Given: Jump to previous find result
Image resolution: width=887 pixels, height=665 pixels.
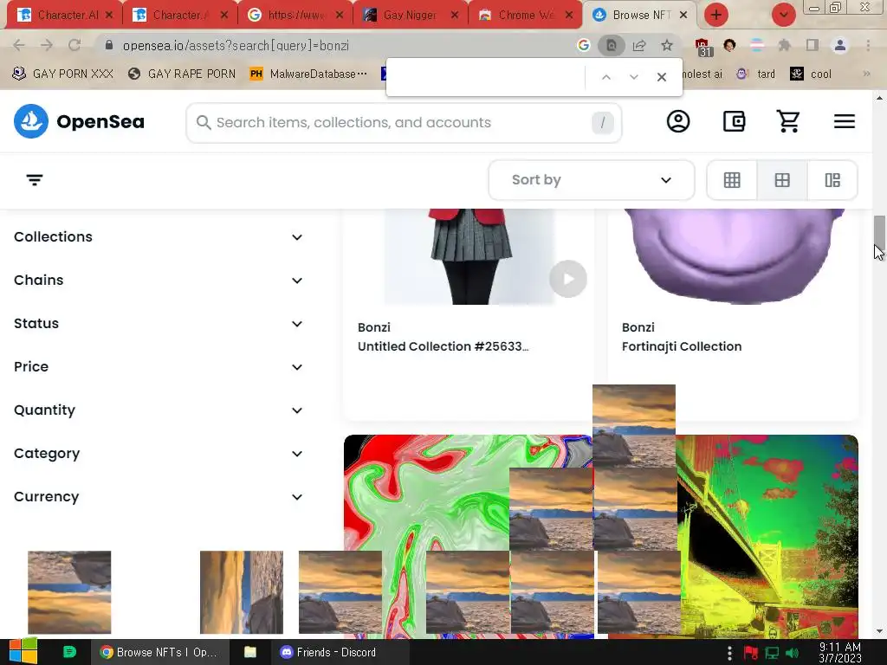Looking at the screenshot, I should tap(605, 77).
